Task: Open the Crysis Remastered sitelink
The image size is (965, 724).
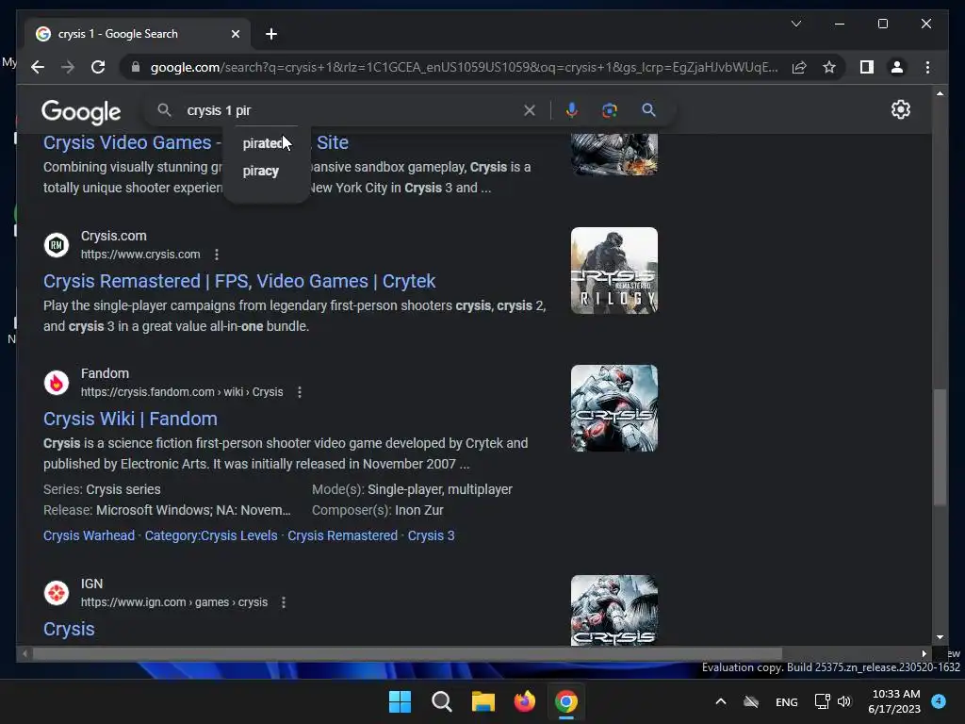Action: click(343, 535)
